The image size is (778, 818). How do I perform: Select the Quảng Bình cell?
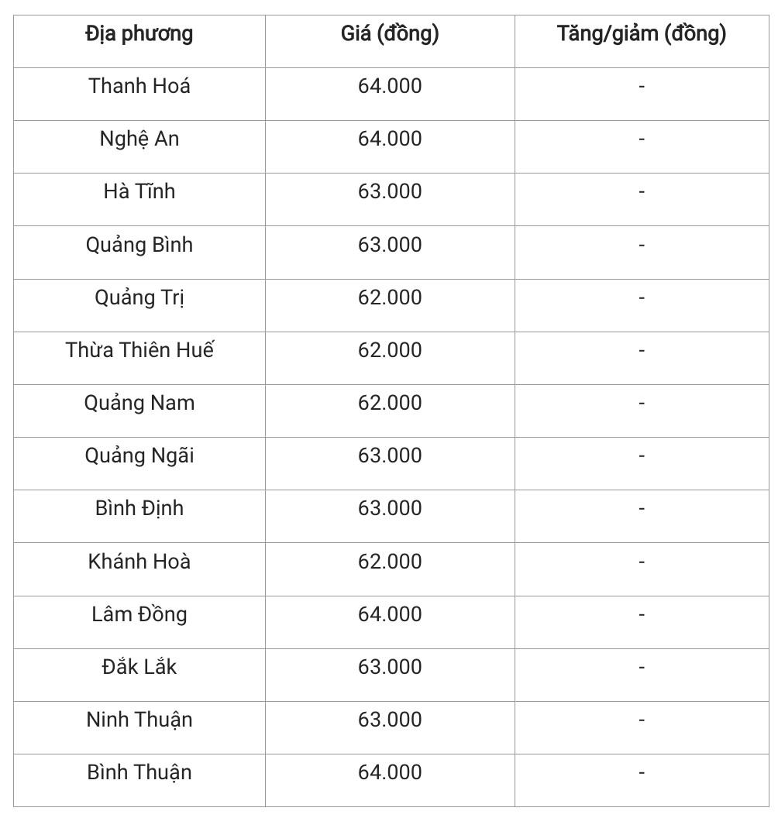139,245
